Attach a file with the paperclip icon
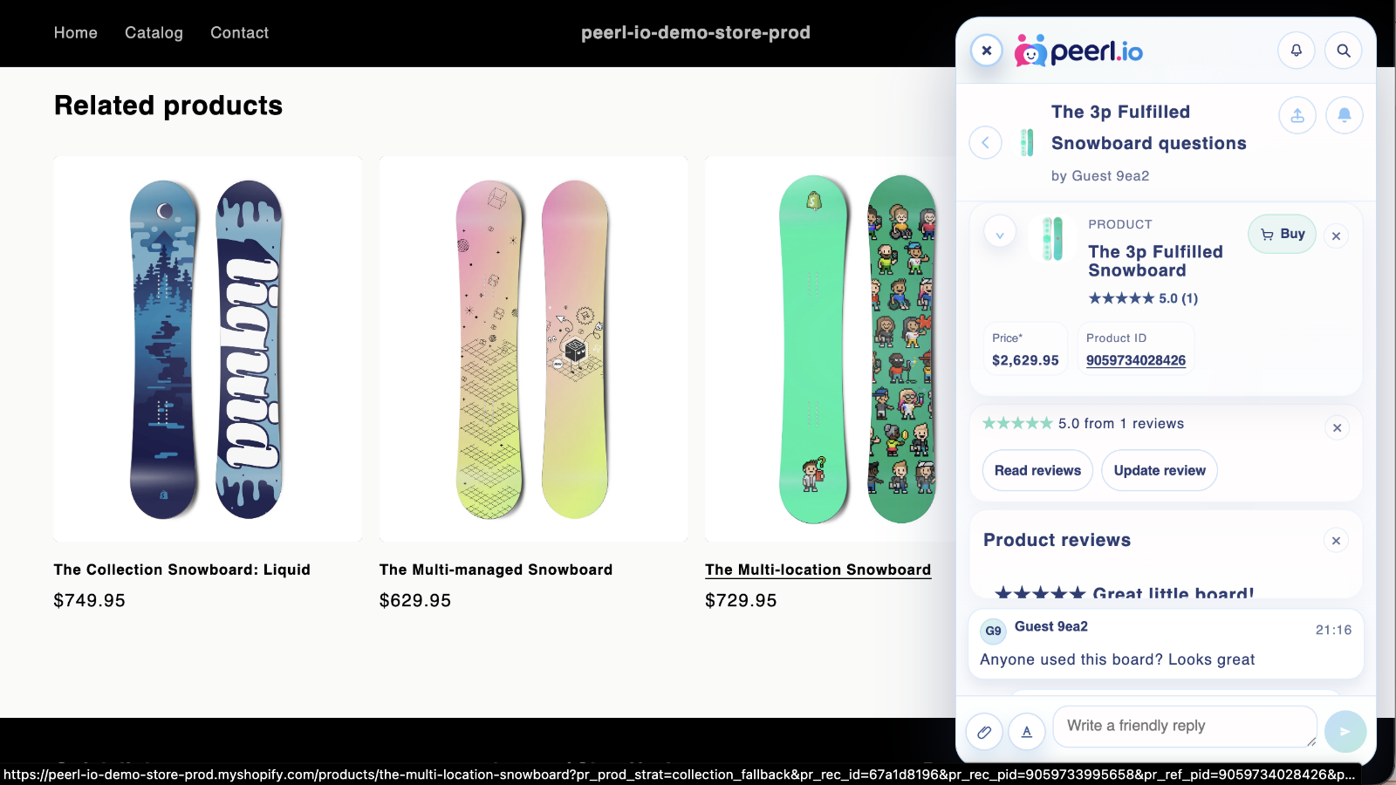 [x=984, y=732]
